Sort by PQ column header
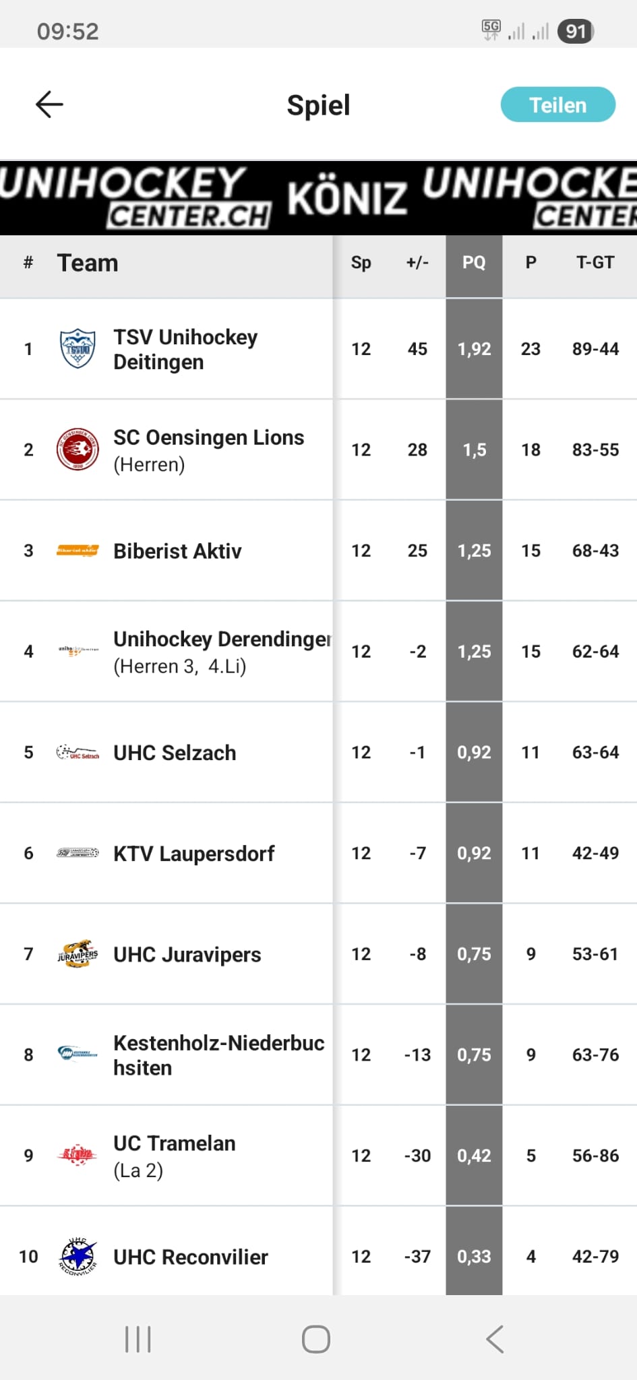Viewport: 637px width, 1380px height. [x=474, y=263]
